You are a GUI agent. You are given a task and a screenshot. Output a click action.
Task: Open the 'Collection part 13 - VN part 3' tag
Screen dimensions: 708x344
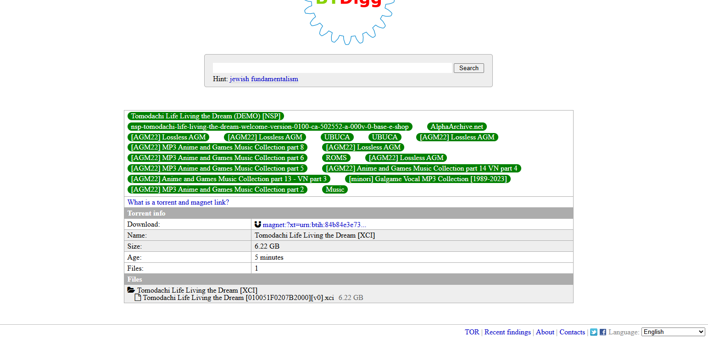pyautogui.click(x=229, y=179)
